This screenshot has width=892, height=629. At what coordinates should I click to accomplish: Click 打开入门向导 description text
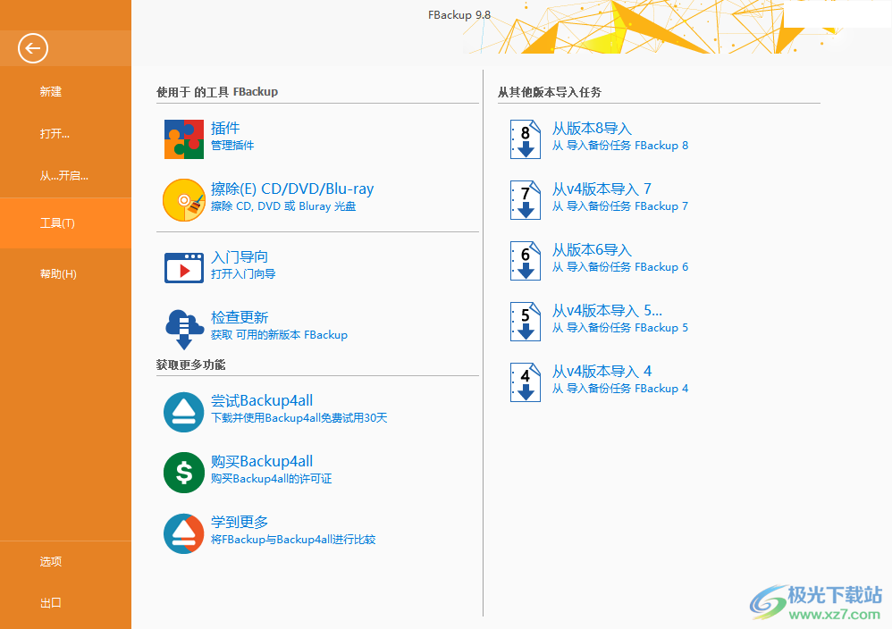(x=243, y=274)
